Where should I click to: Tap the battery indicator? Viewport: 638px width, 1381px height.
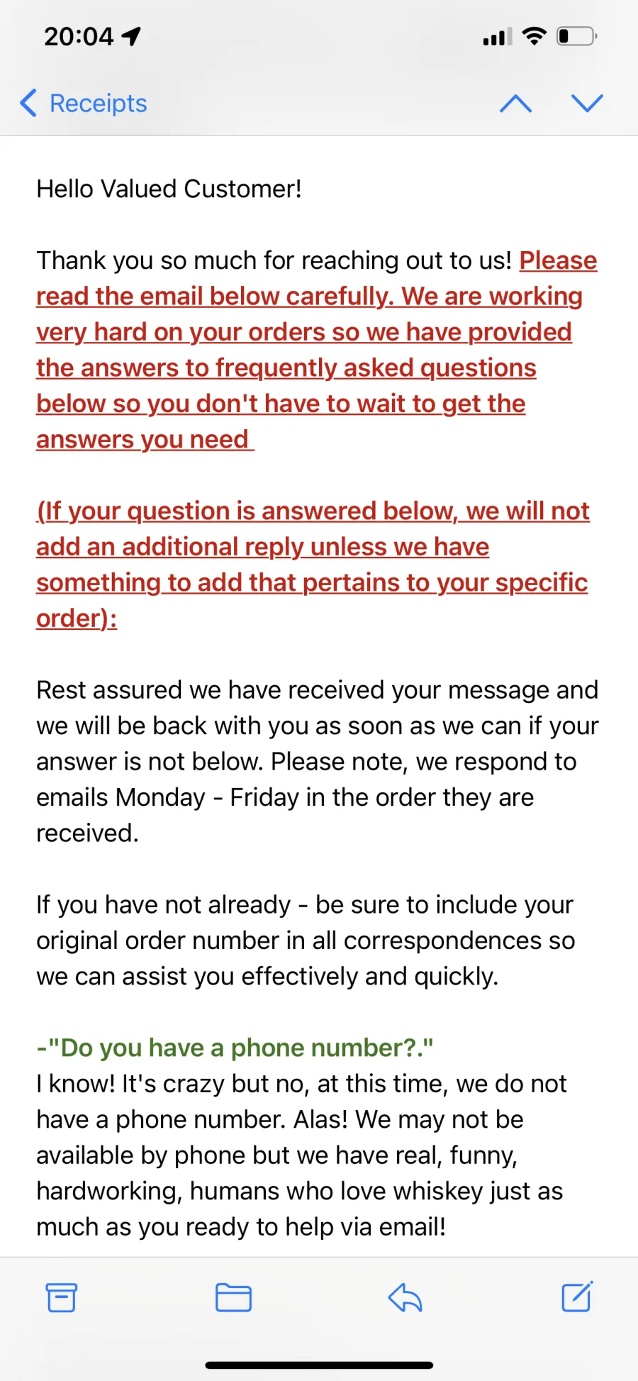tap(577, 36)
